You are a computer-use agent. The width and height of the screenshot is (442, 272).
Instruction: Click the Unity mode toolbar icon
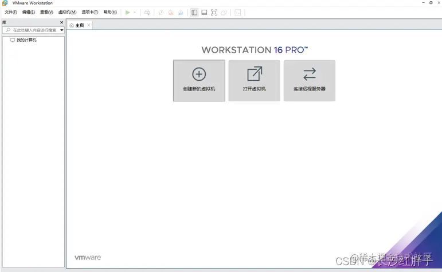pyautogui.click(x=224, y=13)
